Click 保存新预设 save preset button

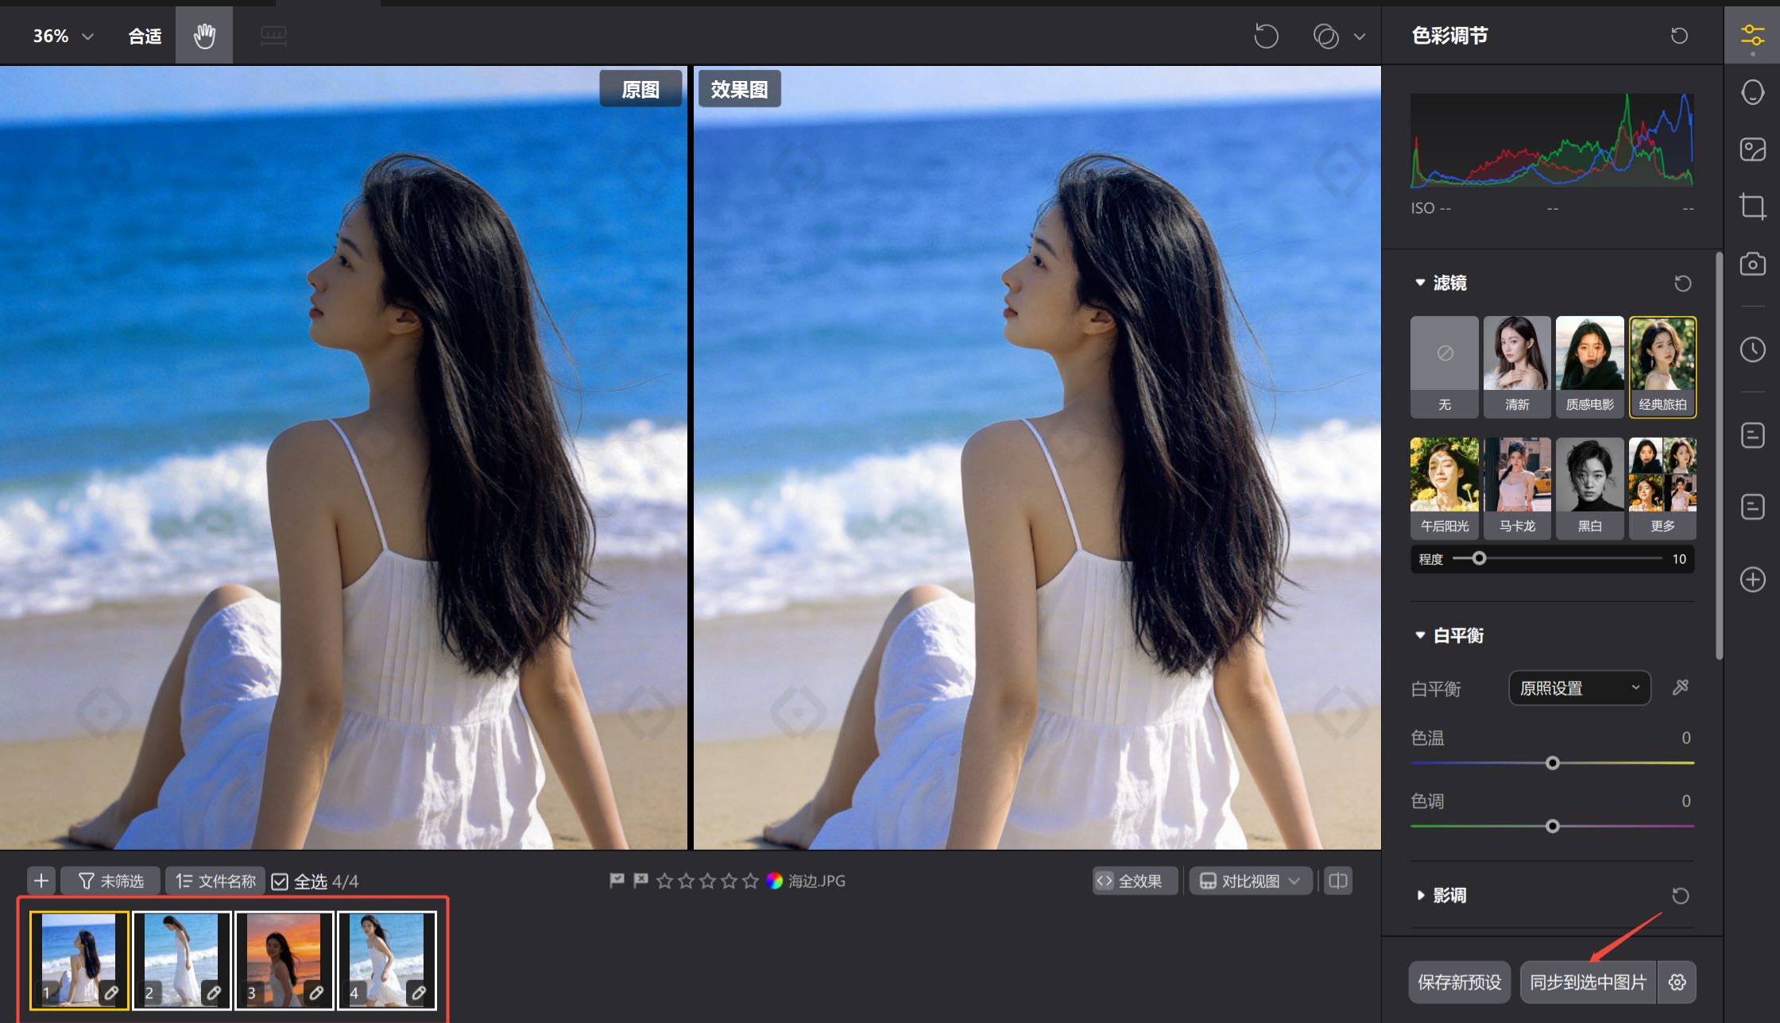click(1459, 982)
